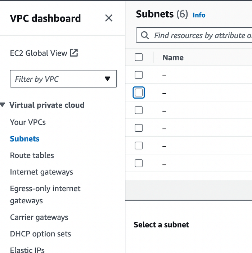Viewport: 252px width, 253px height.
Task: Open the EC2 Global View link
Action: tap(39, 53)
